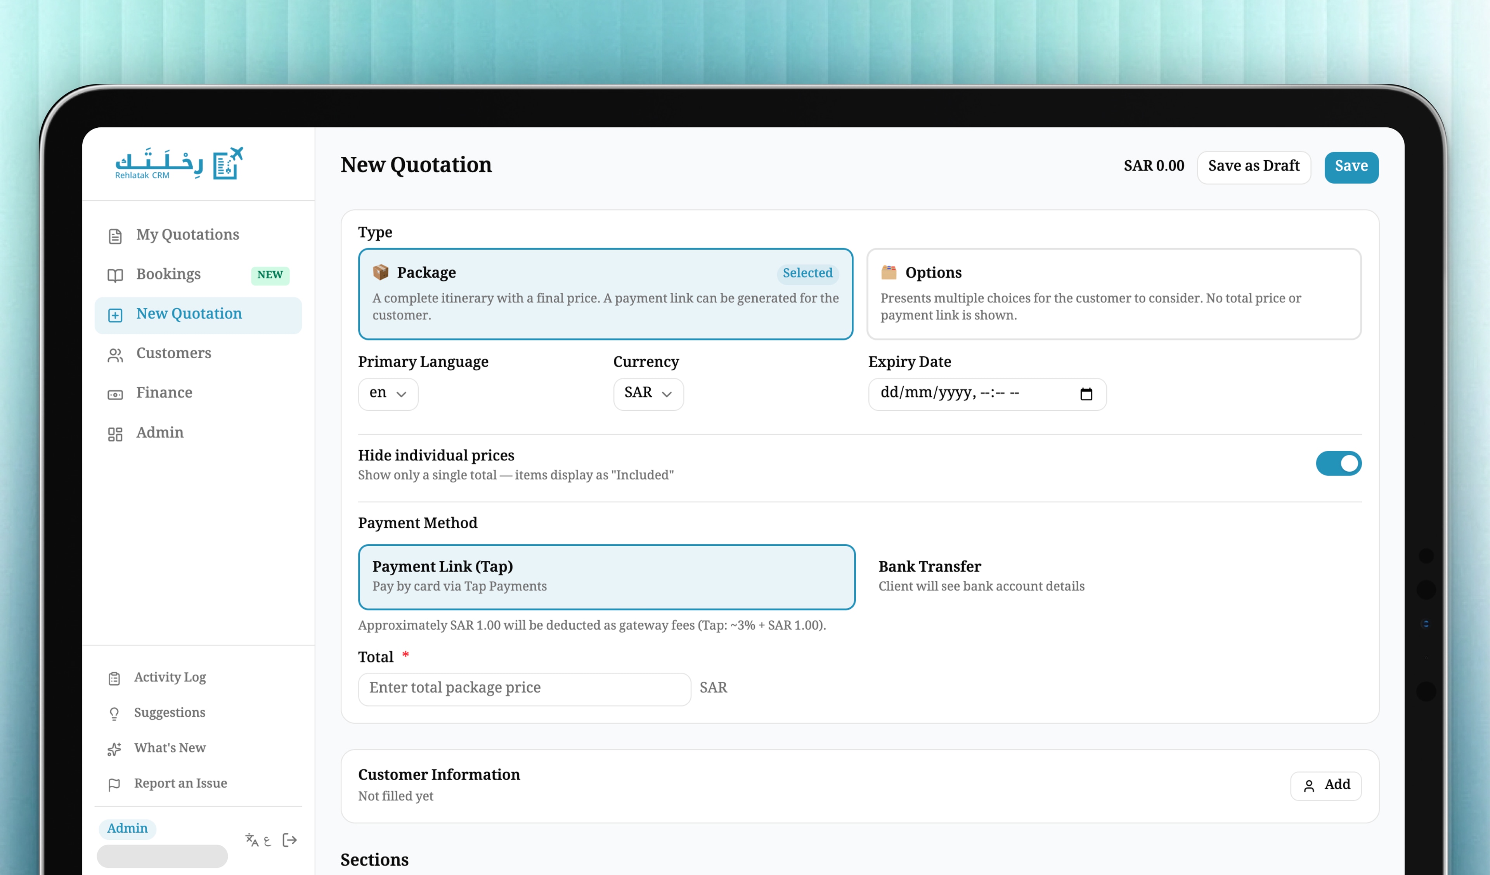This screenshot has height=875, width=1490.
Task: Open the Admin section
Action: pyautogui.click(x=198, y=434)
